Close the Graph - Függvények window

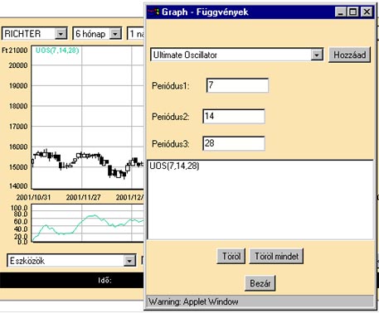click(367, 12)
